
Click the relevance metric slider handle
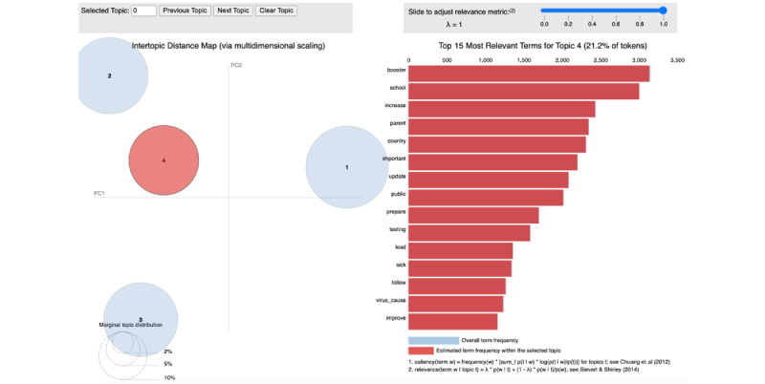point(662,11)
